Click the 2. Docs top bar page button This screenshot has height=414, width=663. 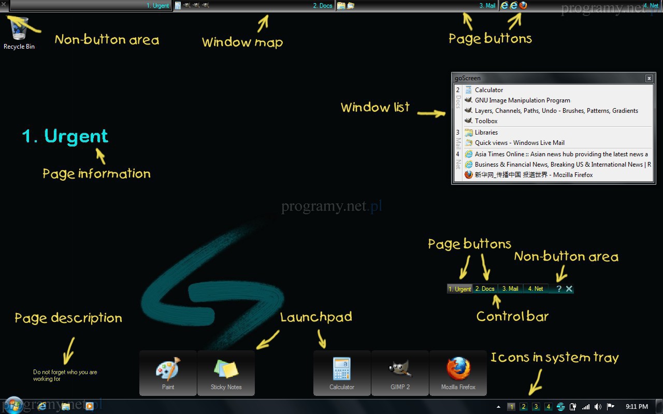322,6
